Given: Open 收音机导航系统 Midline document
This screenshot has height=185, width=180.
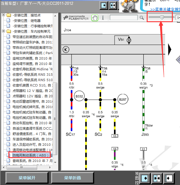Looking at the screenshot, I should pos(32,69).
